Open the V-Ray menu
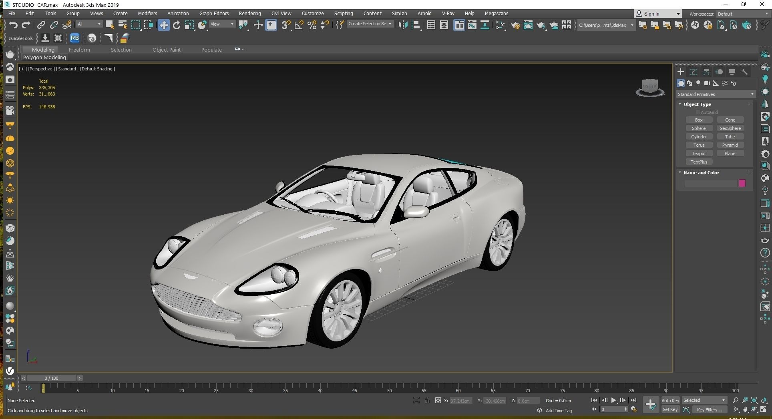Viewport: 772px width, 419px height. (x=448, y=14)
